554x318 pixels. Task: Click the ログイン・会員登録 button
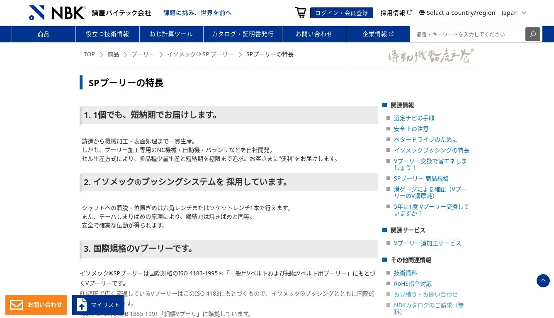341,13
